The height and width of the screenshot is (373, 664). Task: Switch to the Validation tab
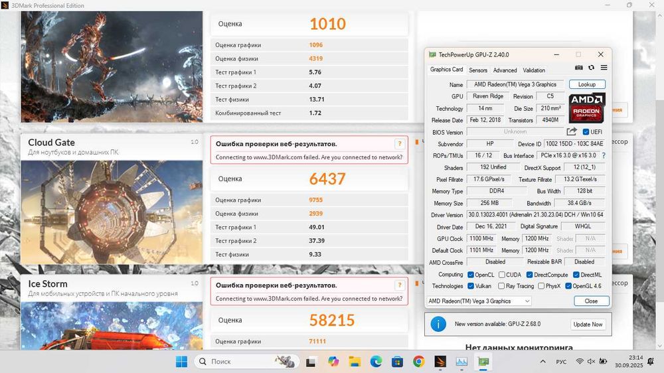pos(534,70)
